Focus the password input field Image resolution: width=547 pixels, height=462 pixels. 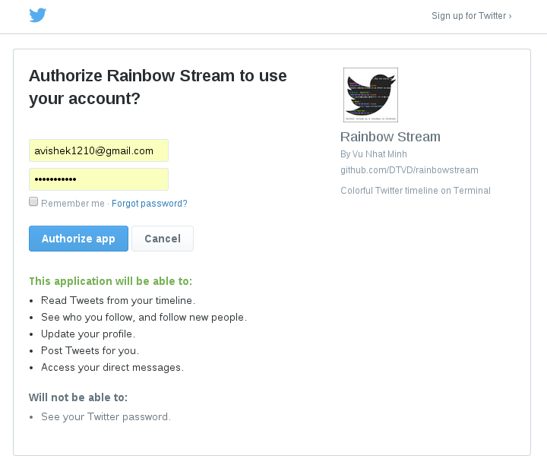[99, 179]
